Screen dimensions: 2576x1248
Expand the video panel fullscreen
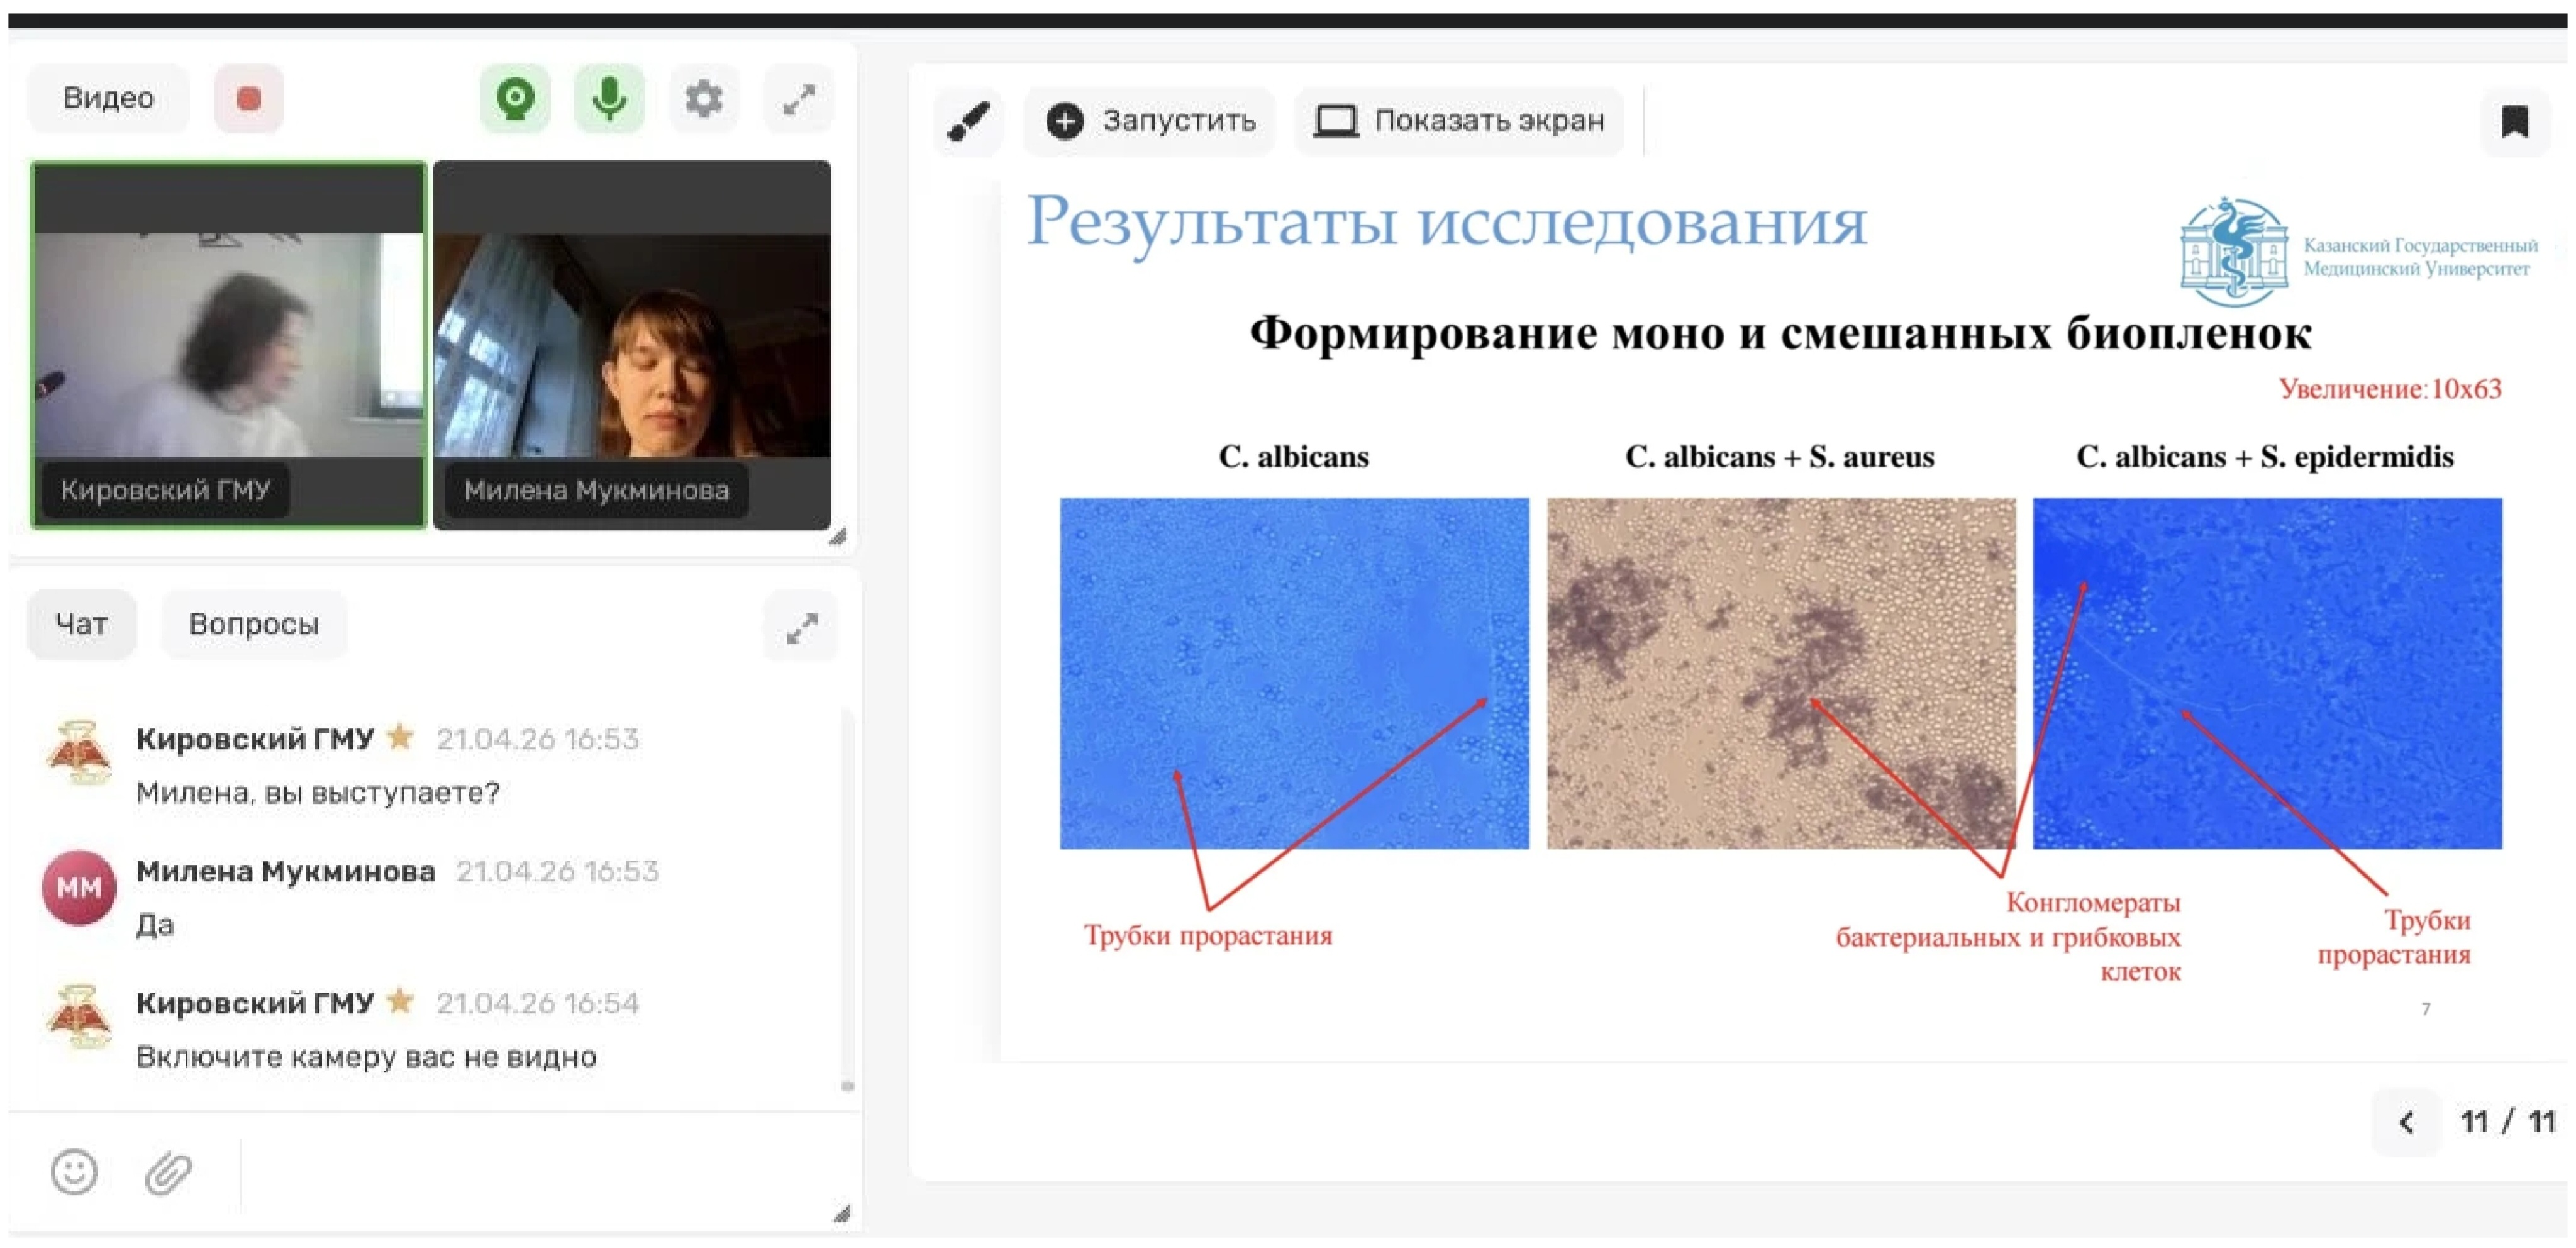click(x=798, y=99)
